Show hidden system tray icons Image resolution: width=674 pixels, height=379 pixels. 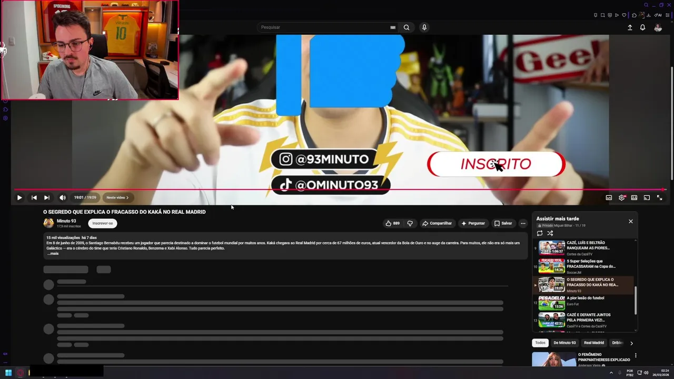pyautogui.click(x=611, y=373)
